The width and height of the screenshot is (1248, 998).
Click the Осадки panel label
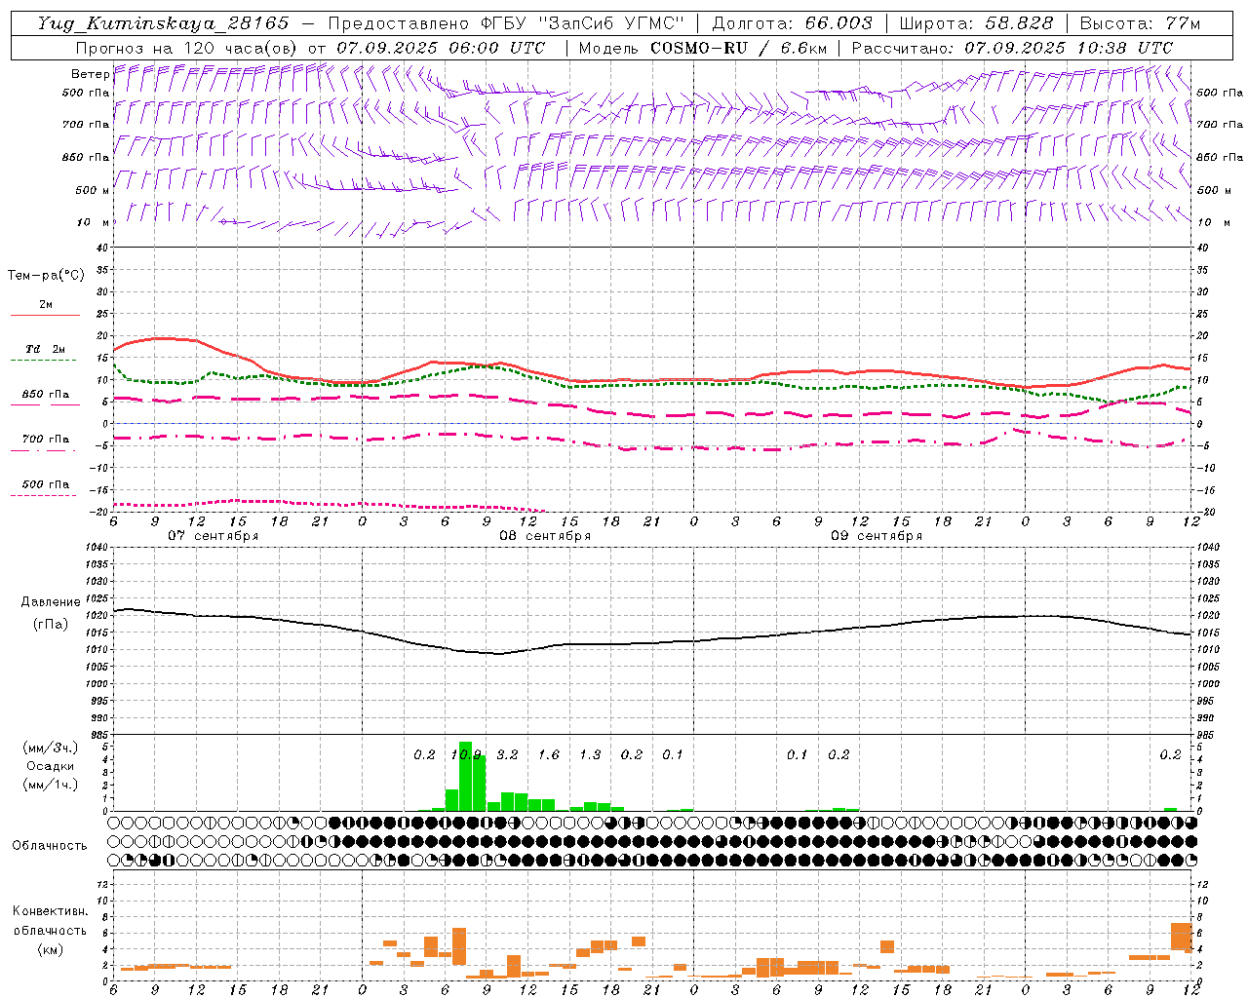pyautogui.click(x=51, y=766)
